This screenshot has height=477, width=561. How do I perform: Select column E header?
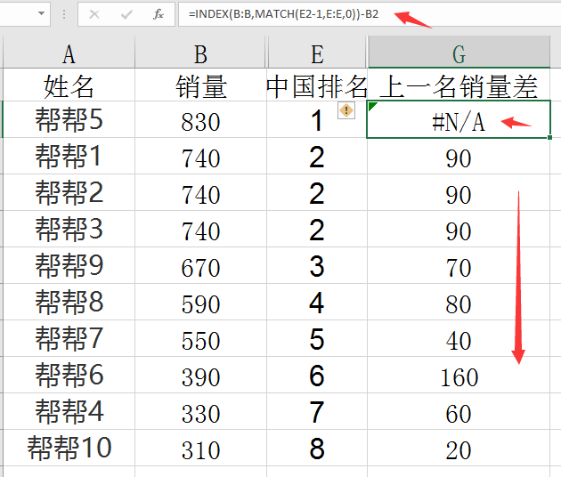tap(317, 52)
